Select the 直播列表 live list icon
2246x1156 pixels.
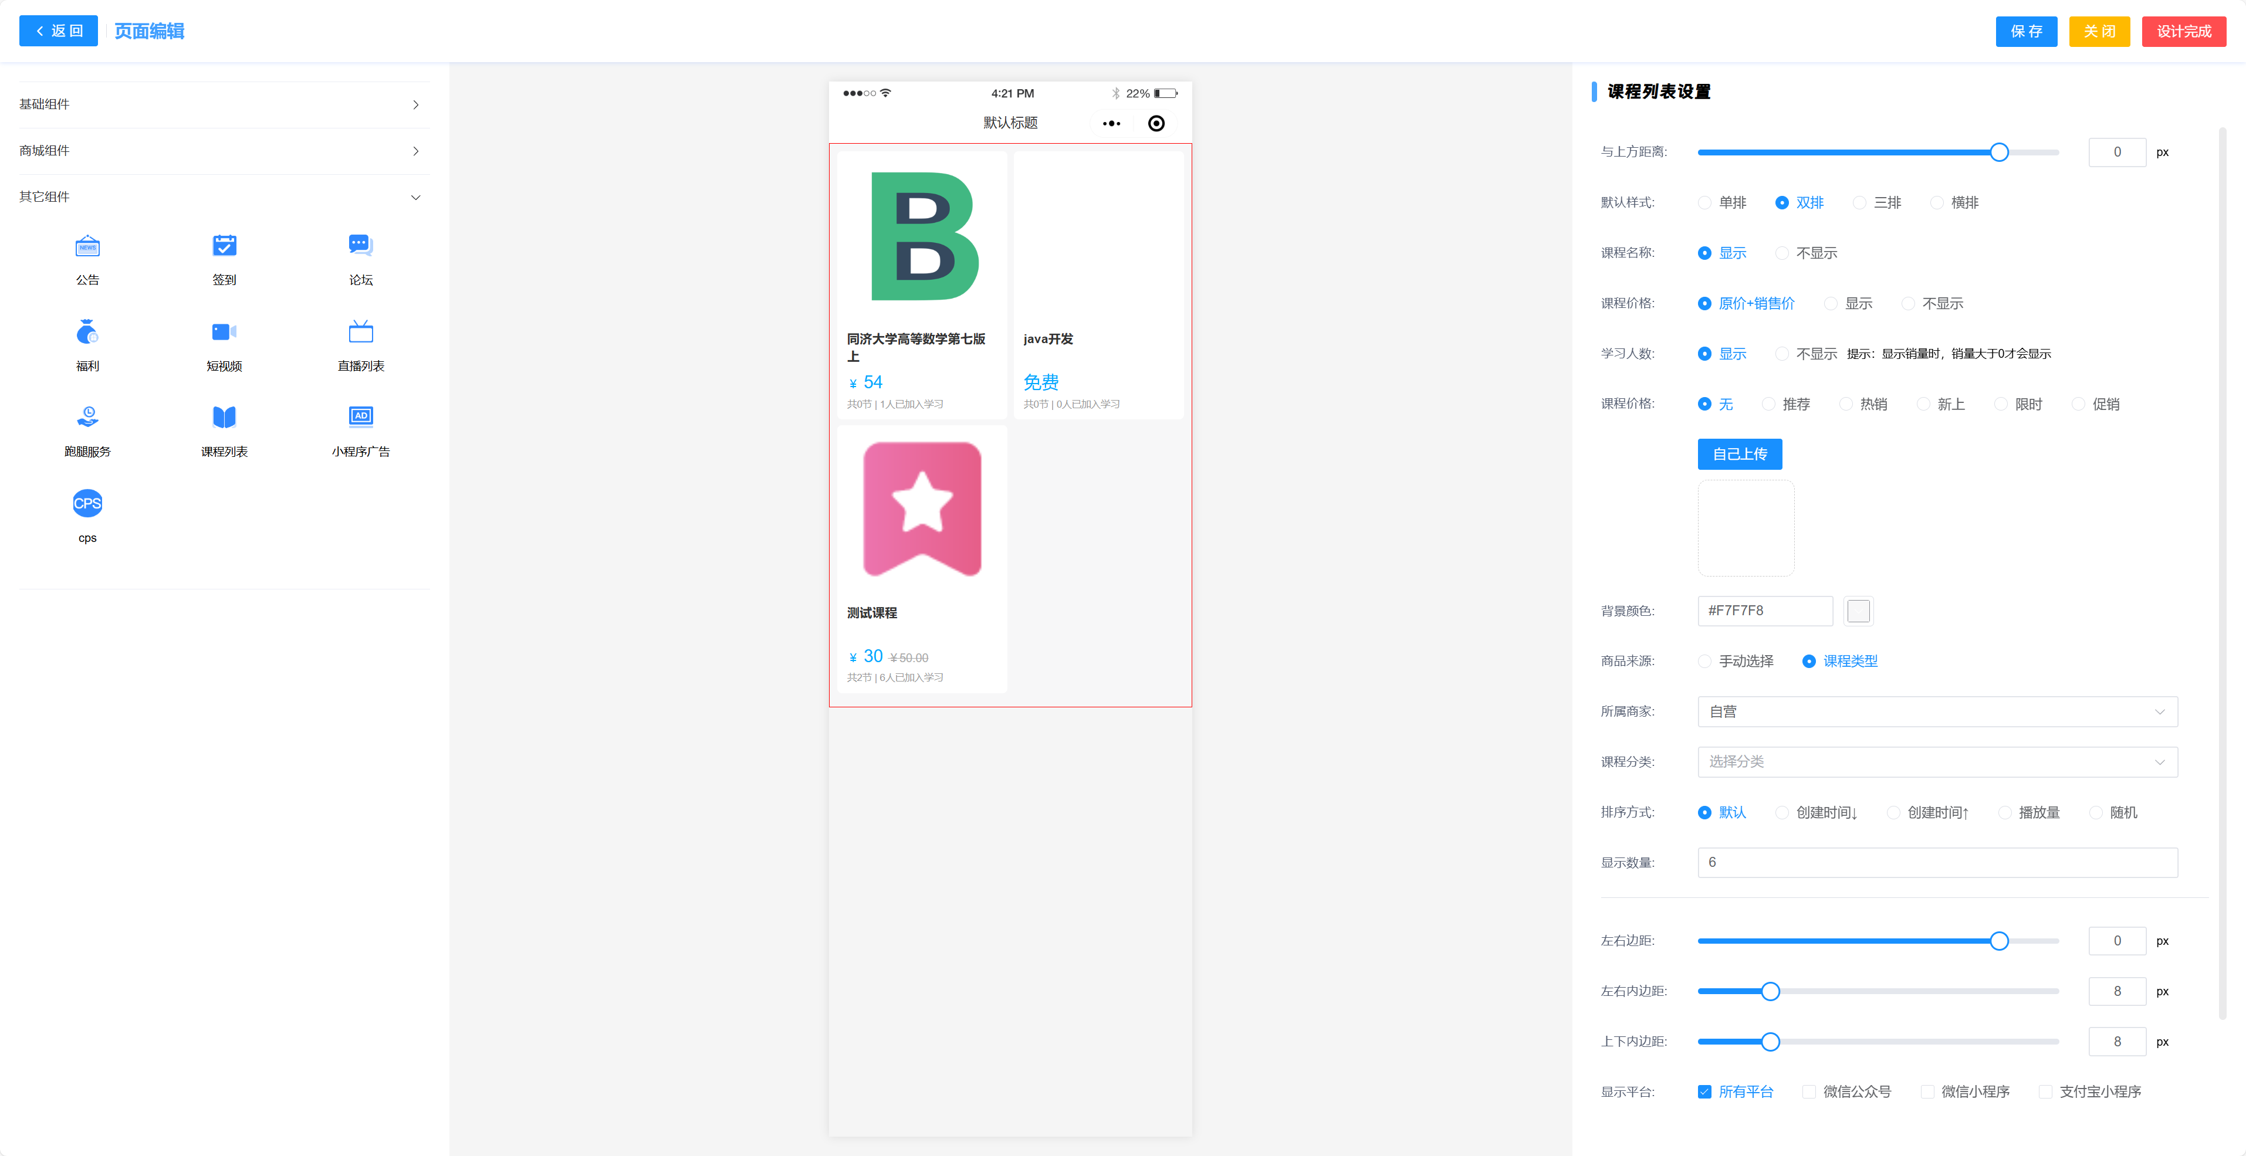[x=360, y=332]
